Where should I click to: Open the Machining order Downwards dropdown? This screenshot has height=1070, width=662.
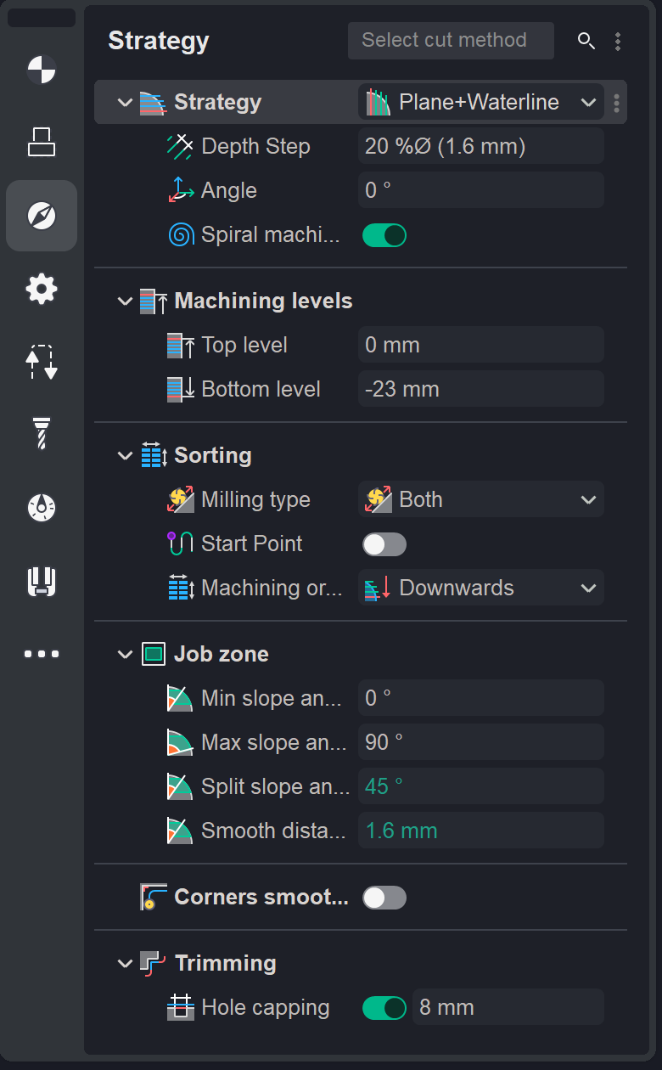click(481, 588)
